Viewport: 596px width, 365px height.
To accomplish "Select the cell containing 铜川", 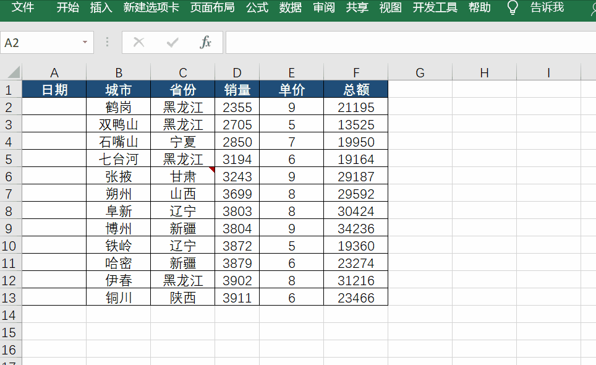I will coord(119,298).
